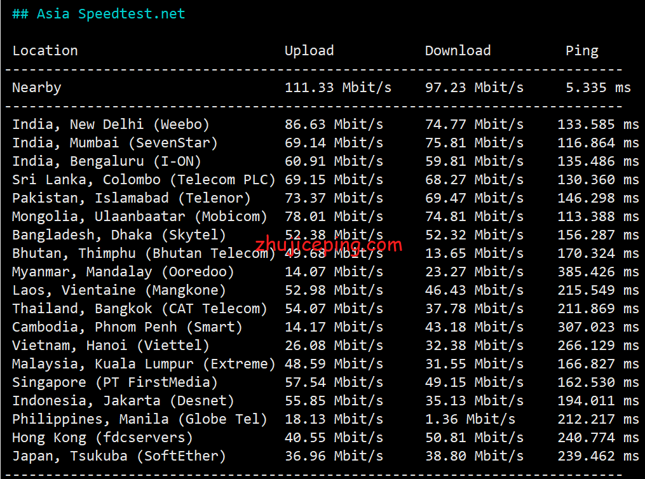
Task: Select the "Location" column header
Action: (x=45, y=51)
